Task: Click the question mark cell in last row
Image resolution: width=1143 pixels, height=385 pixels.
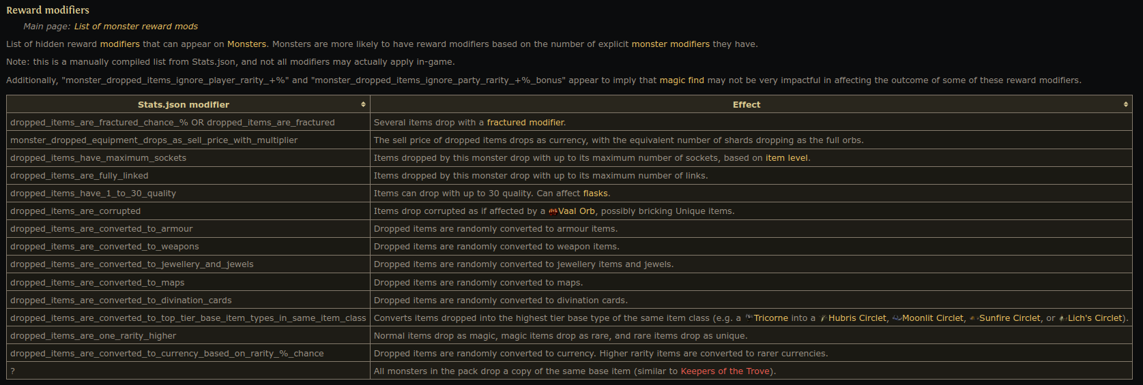Action: (x=188, y=371)
